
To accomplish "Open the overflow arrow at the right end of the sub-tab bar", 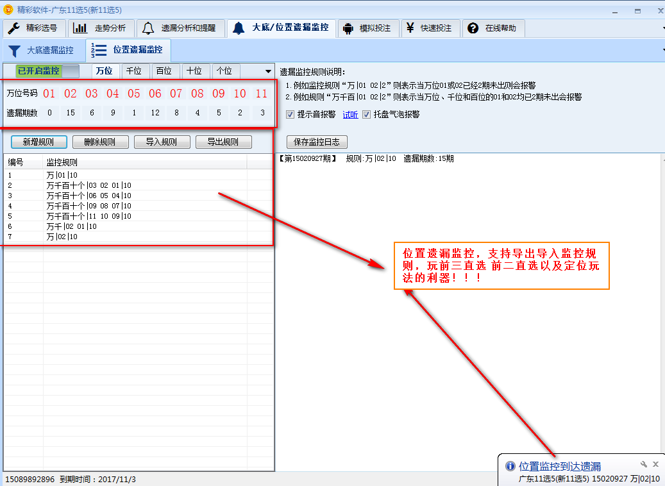I will 662,50.
